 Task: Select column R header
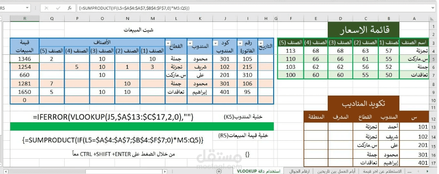[25, 19]
